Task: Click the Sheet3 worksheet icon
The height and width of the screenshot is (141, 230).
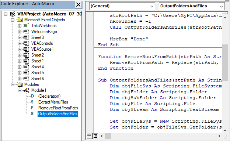Action: pos(26,37)
